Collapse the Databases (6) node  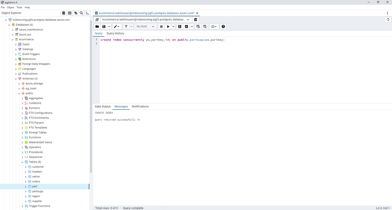(9, 25)
